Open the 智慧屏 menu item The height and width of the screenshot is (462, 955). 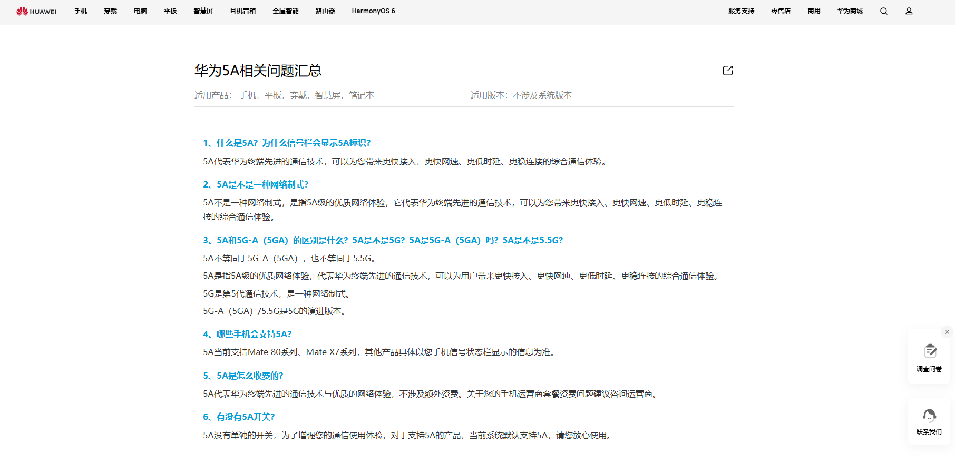203,11
